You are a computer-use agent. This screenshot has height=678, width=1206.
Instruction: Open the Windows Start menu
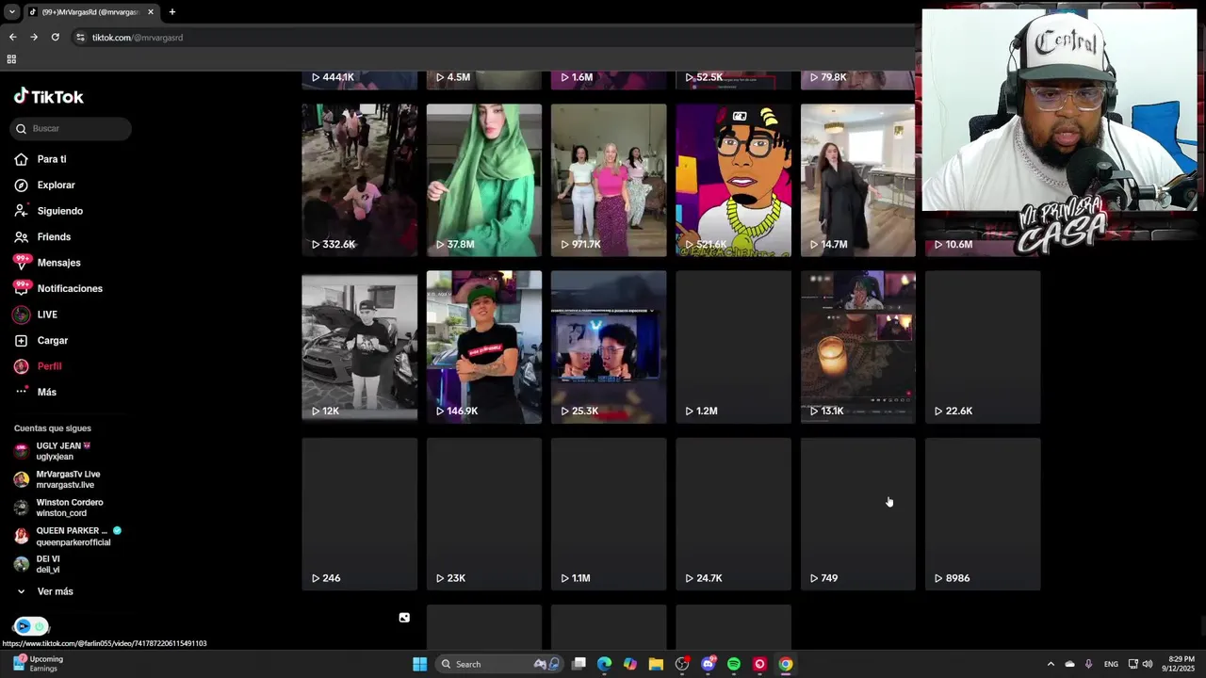[x=419, y=664]
